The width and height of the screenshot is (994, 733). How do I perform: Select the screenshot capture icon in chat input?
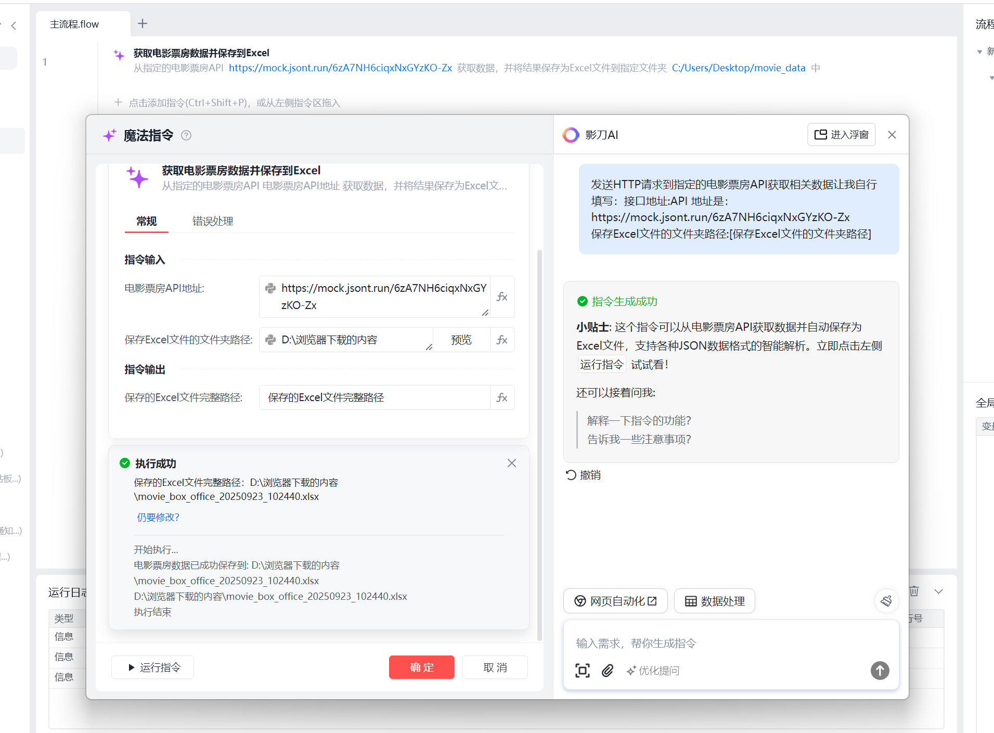point(582,671)
